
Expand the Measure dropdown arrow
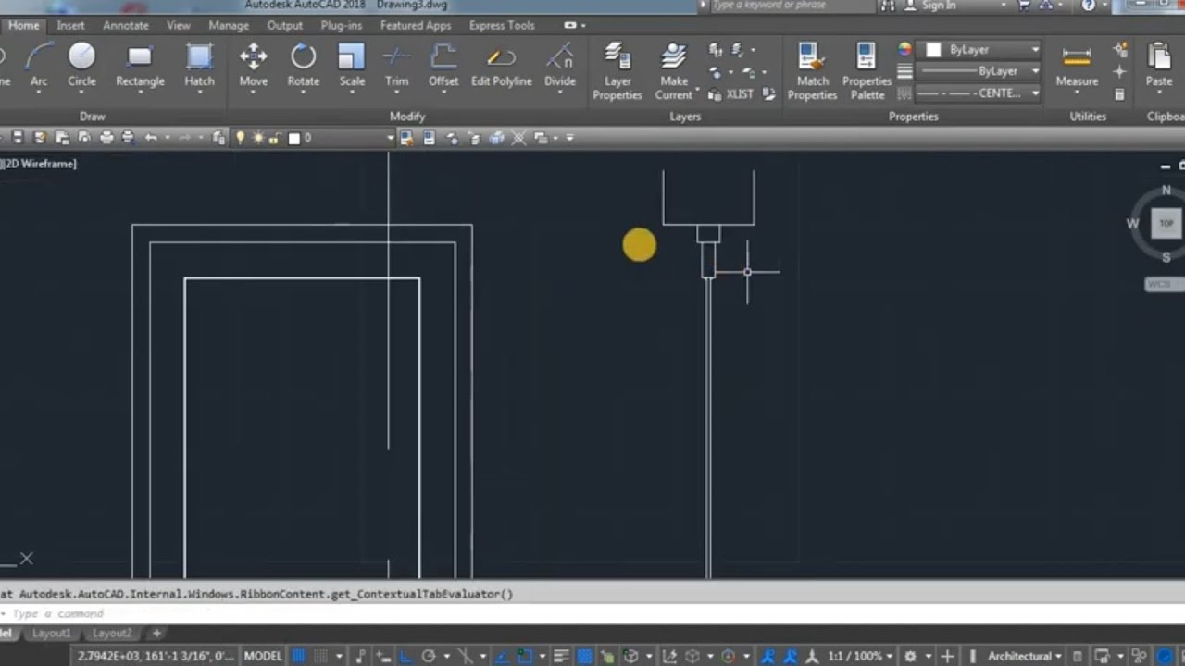click(x=1077, y=93)
